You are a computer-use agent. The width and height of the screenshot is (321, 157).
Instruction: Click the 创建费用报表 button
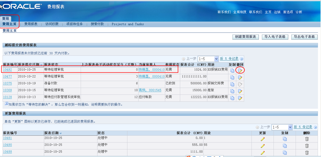[x=245, y=37]
